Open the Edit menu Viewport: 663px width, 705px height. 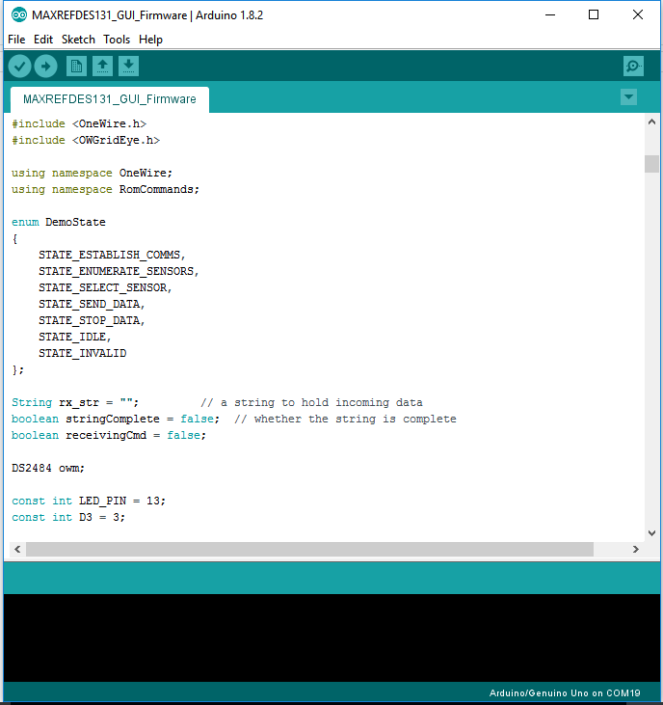pos(43,40)
